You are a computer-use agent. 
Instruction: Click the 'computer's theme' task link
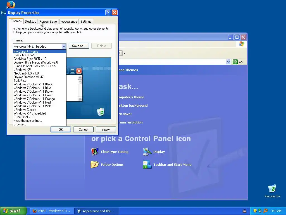132,97
